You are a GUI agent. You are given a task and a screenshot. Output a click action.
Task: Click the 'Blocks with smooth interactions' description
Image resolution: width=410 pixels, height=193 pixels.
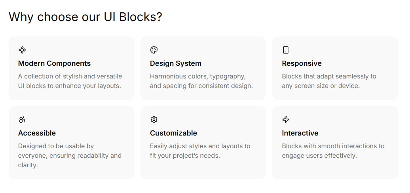(x=333, y=146)
